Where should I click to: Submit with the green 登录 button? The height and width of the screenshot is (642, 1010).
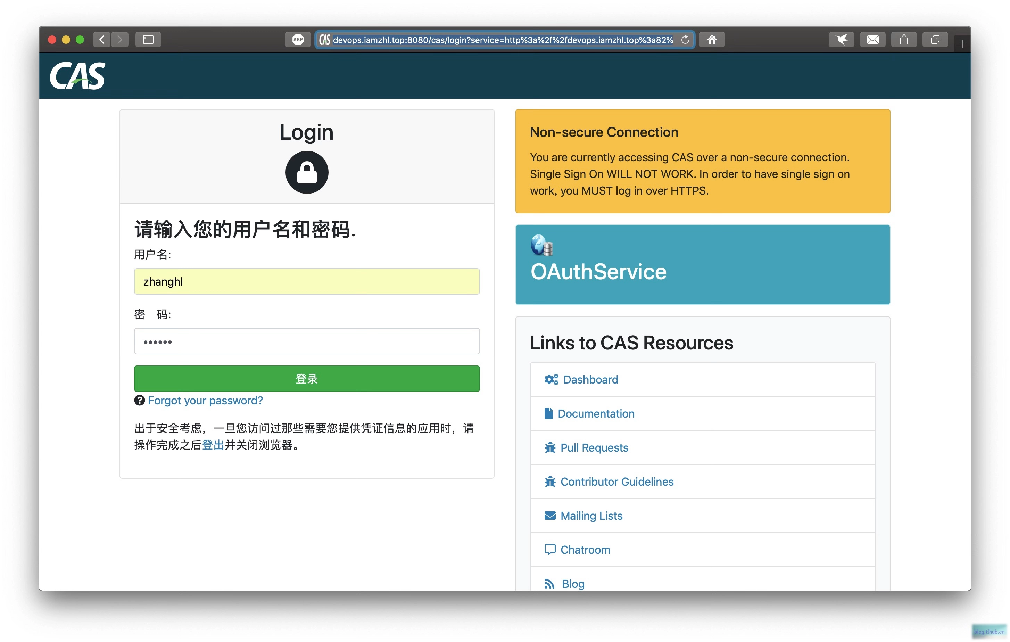[307, 378]
